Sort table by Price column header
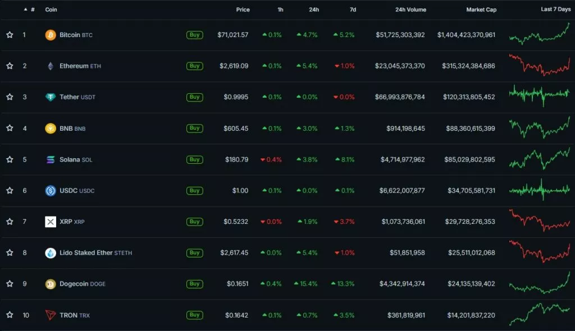The image size is (575, 331). click(x=243, y=10)
